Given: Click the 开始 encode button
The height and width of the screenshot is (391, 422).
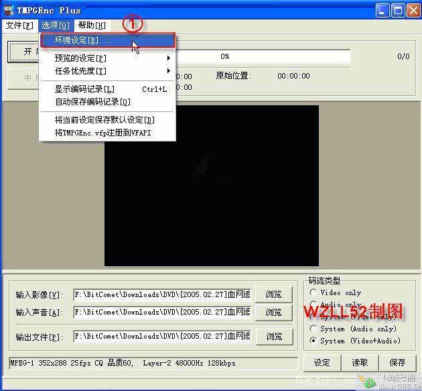Looking at the screenshot, I should (23, 52).
